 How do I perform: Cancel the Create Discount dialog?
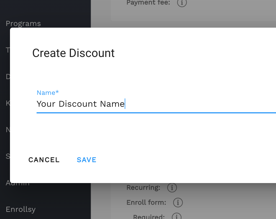pos(44,160)
